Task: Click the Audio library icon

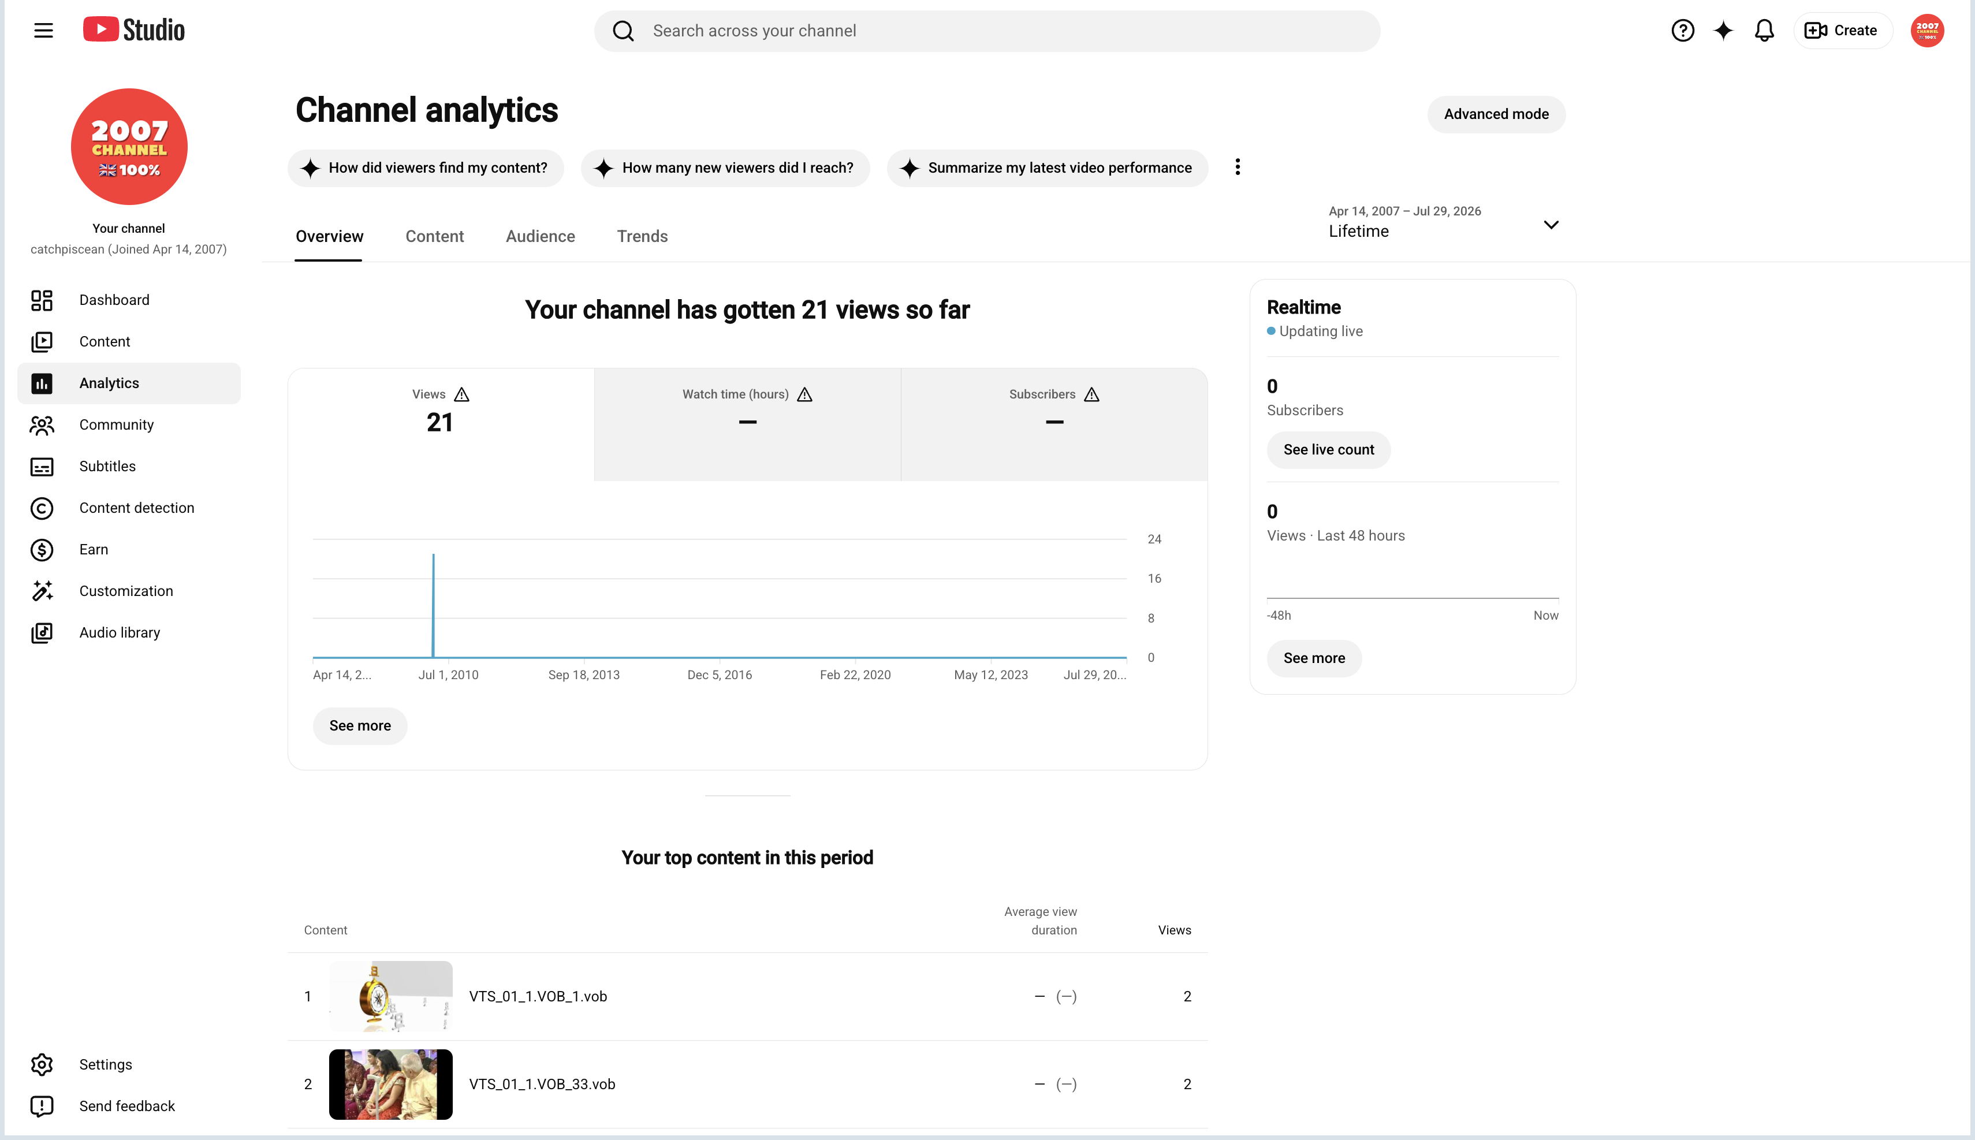Action: 42,632
